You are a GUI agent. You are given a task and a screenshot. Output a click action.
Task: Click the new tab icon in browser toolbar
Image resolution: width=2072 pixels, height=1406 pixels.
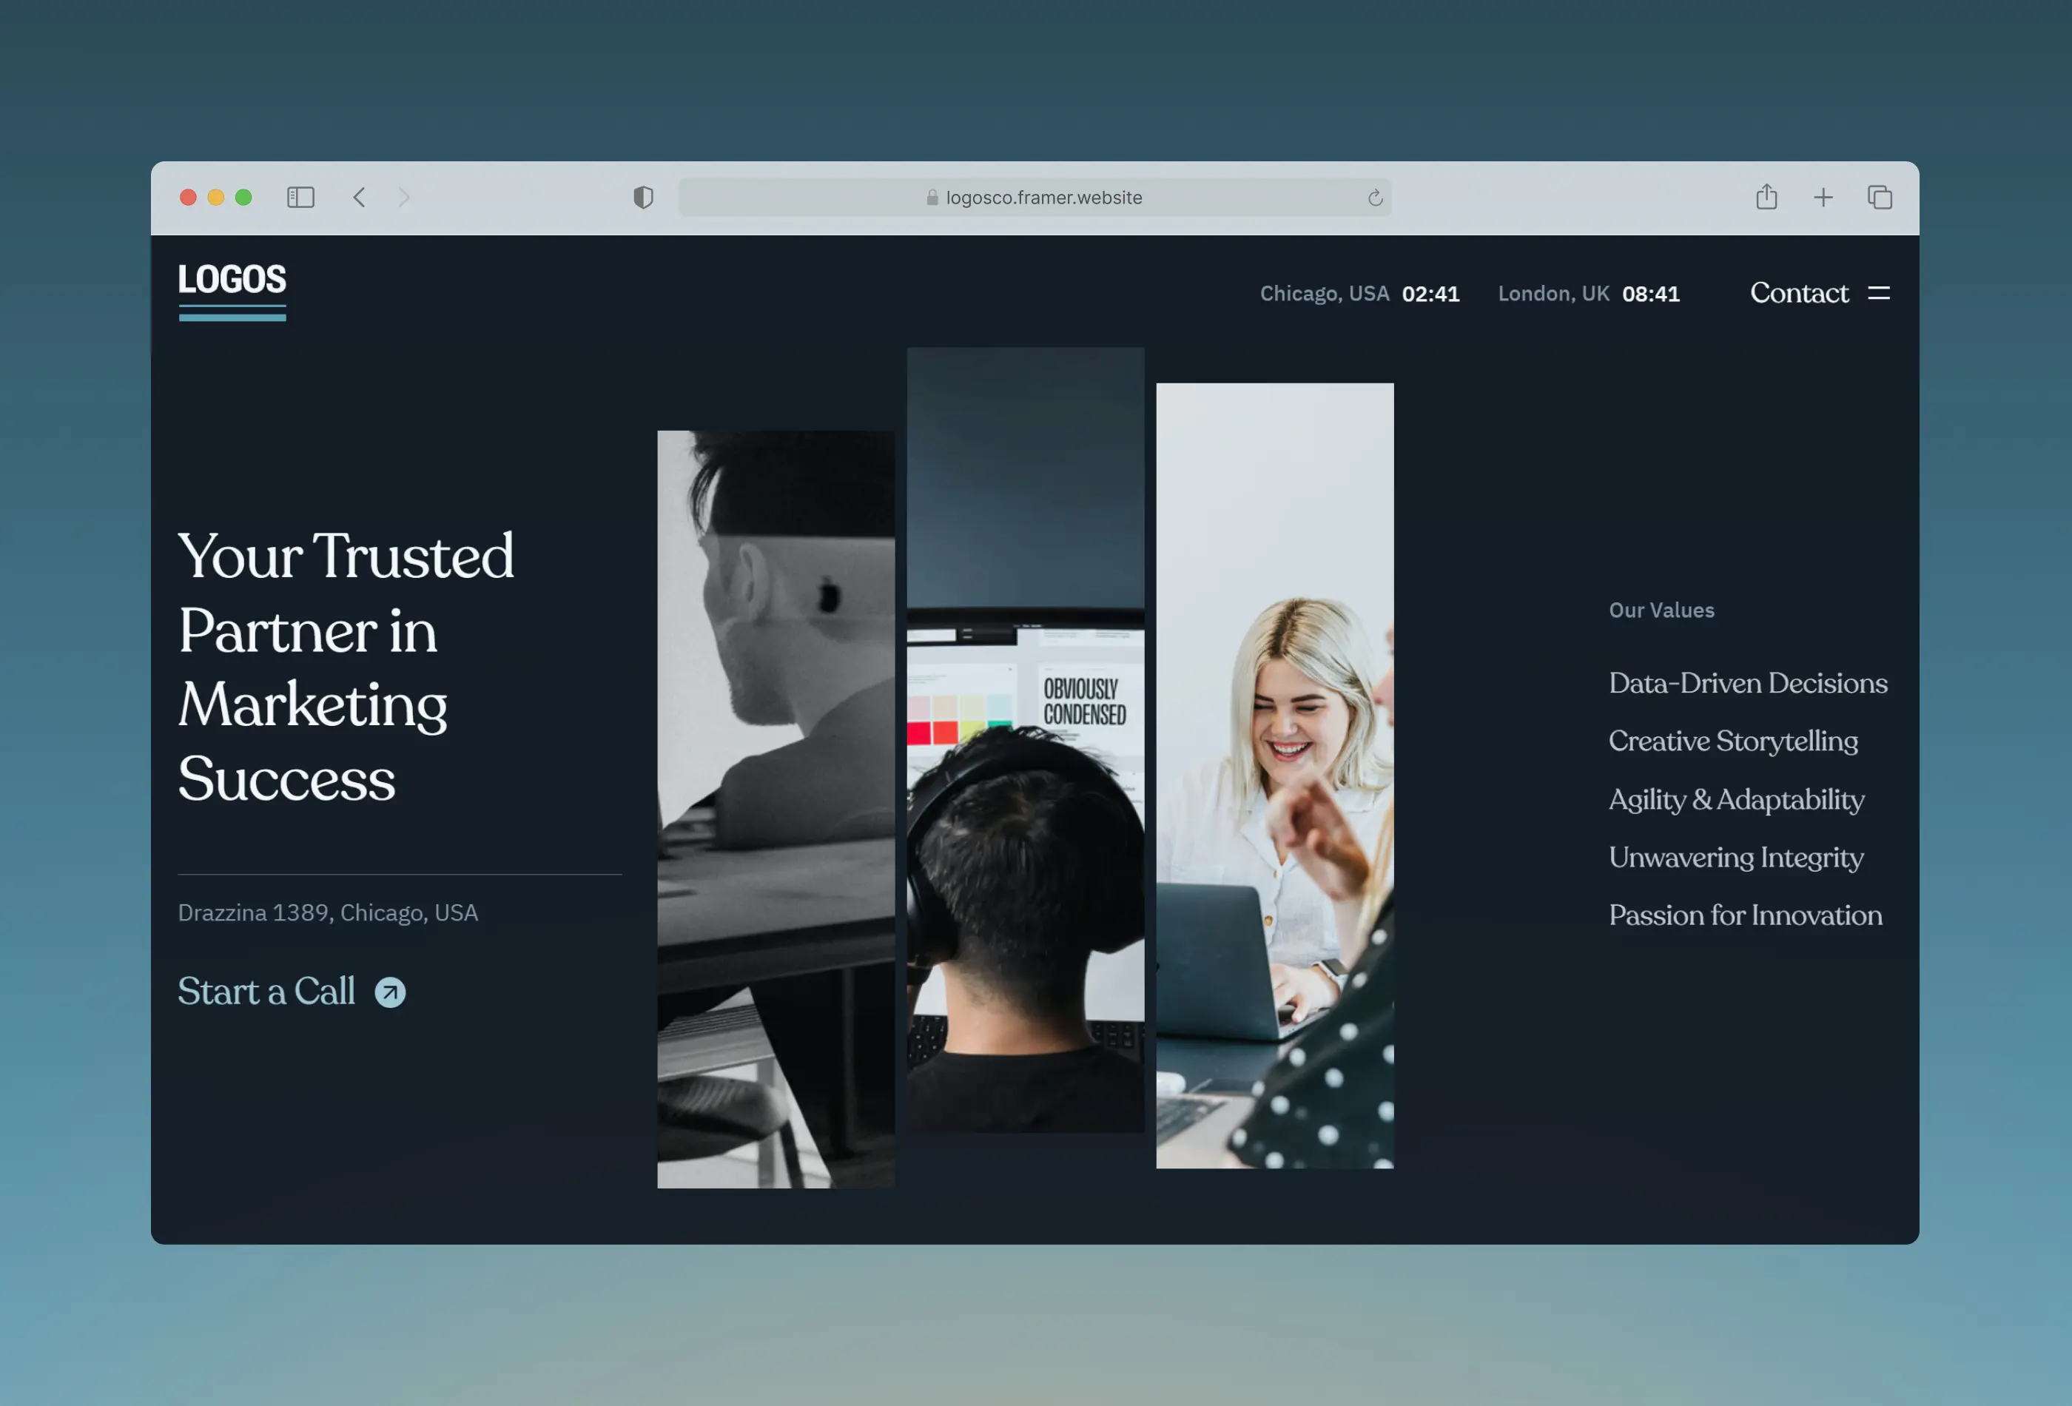click(x=1823, y=196)
